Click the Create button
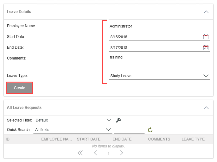Viewport: 217px width, 162px height. point(20,88)
